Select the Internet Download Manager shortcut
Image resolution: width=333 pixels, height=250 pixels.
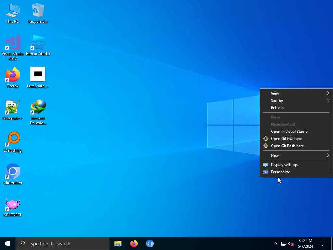pyautogui.click(x=38, y=112)
